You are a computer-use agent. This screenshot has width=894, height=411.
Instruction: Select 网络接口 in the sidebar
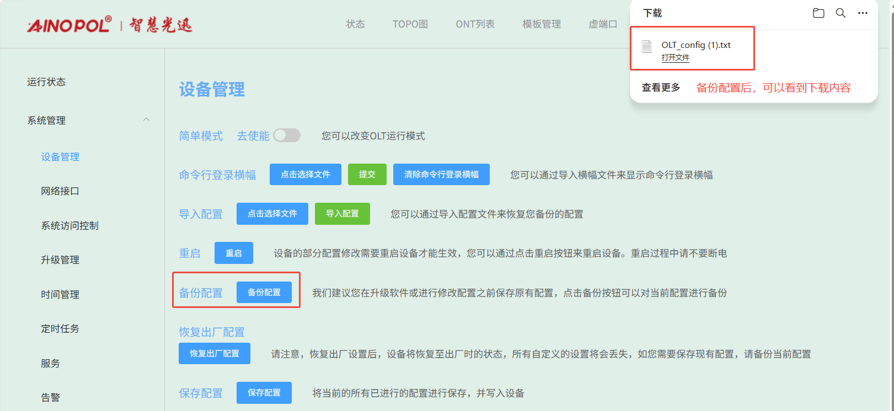coord(60,191)
